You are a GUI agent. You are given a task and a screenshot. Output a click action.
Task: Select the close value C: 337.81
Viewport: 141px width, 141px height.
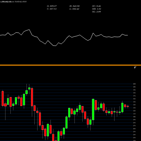point(52,9)
